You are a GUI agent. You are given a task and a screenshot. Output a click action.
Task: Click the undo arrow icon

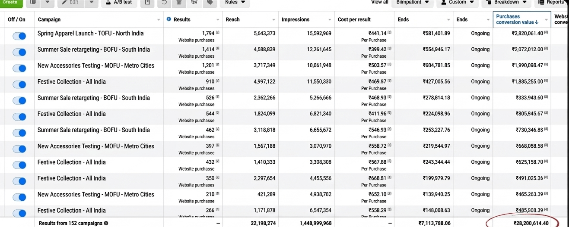(x=164, y=3)
